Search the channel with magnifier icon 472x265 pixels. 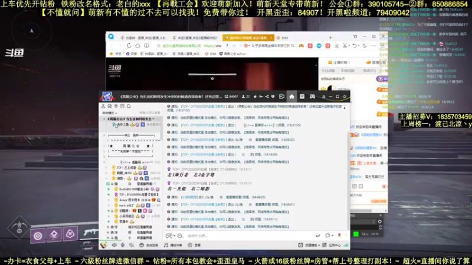(129, 106)
